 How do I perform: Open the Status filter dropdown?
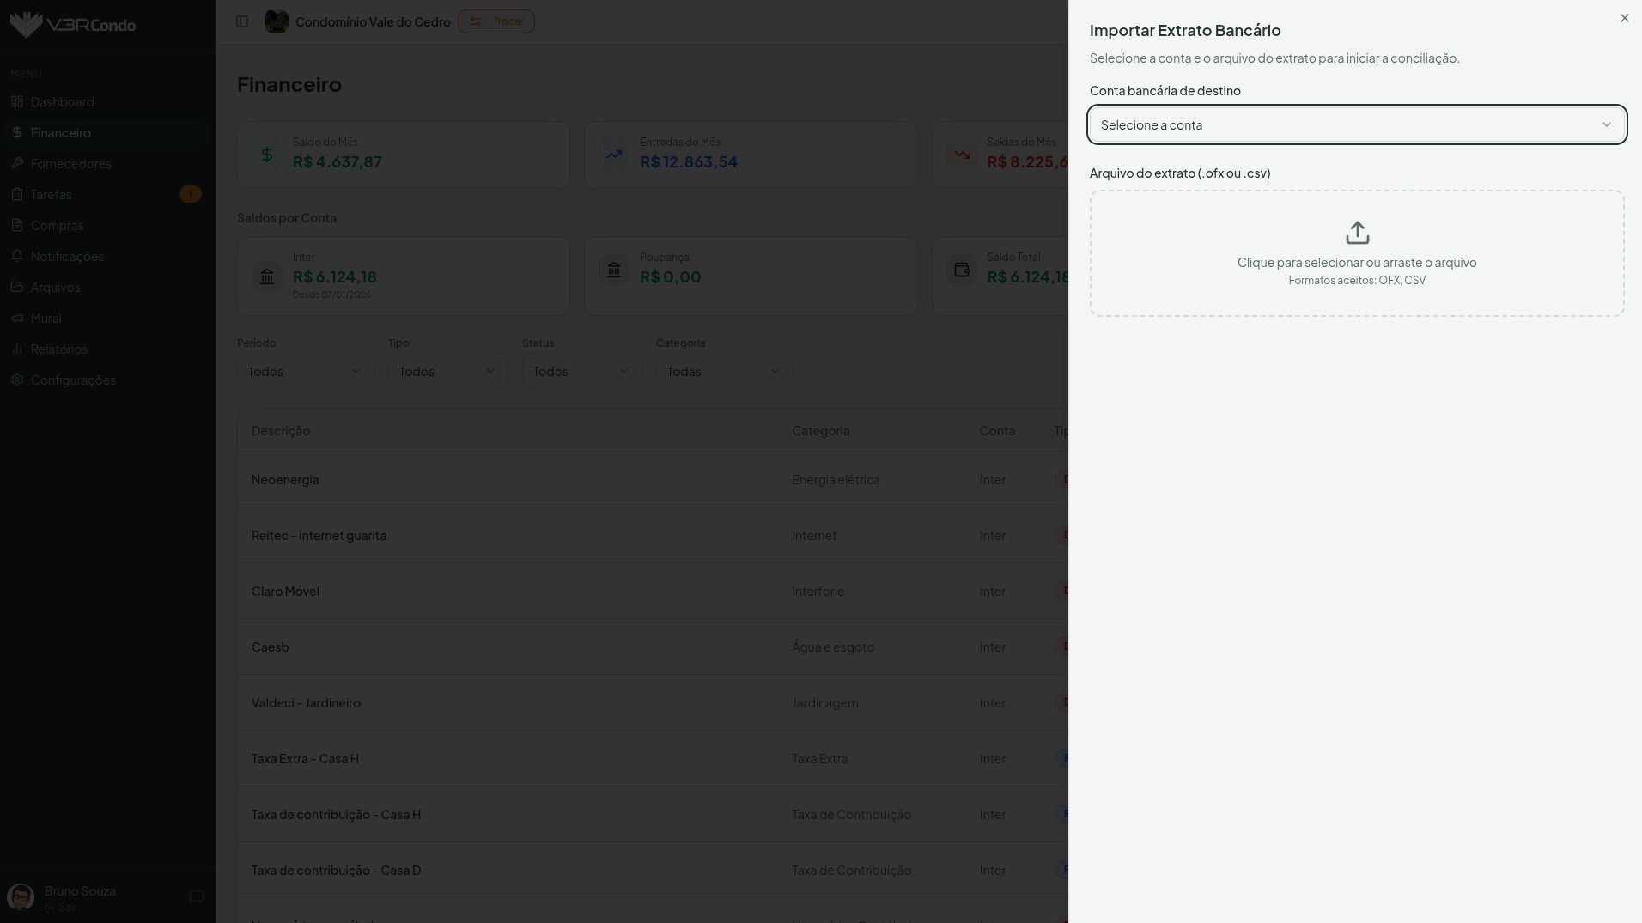pyautogui.click(x=581, y=372)
